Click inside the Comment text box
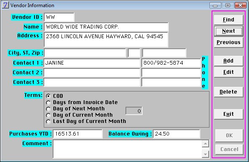This screenshot has height=162, width=249. (x=127, y=149)
